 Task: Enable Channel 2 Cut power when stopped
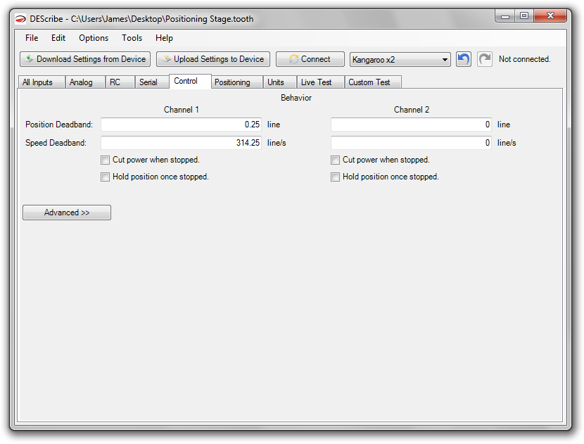pos(335,160)
